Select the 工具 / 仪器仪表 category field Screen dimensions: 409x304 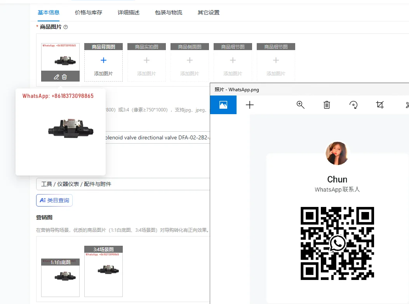coord(123,184)
